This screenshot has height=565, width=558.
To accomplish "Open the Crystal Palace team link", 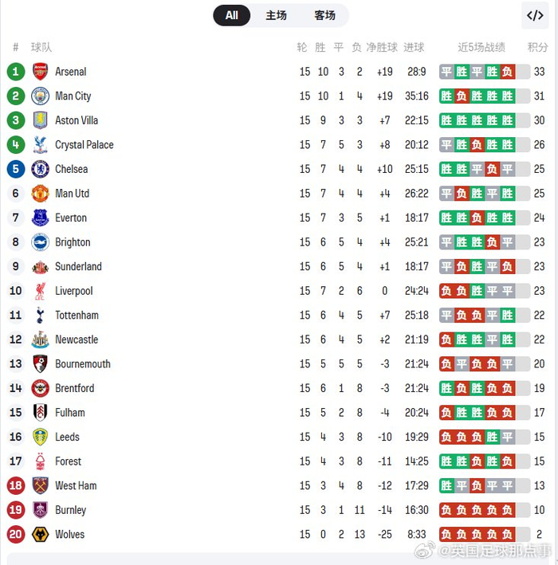I will point(84,145).
